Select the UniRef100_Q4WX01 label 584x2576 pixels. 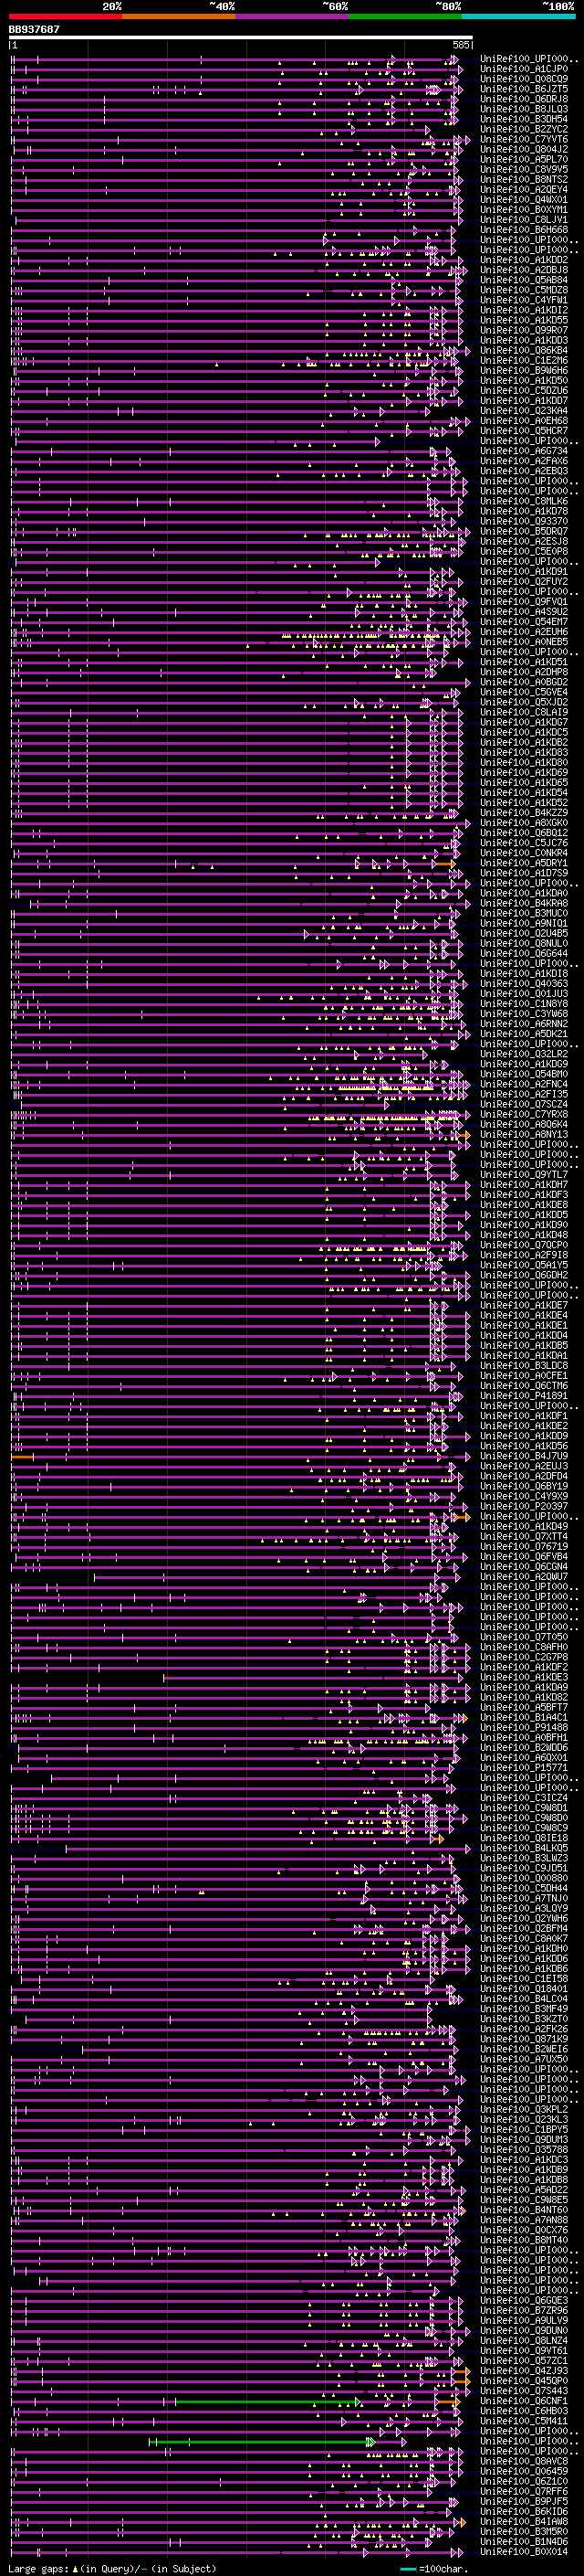click(524, 199)
